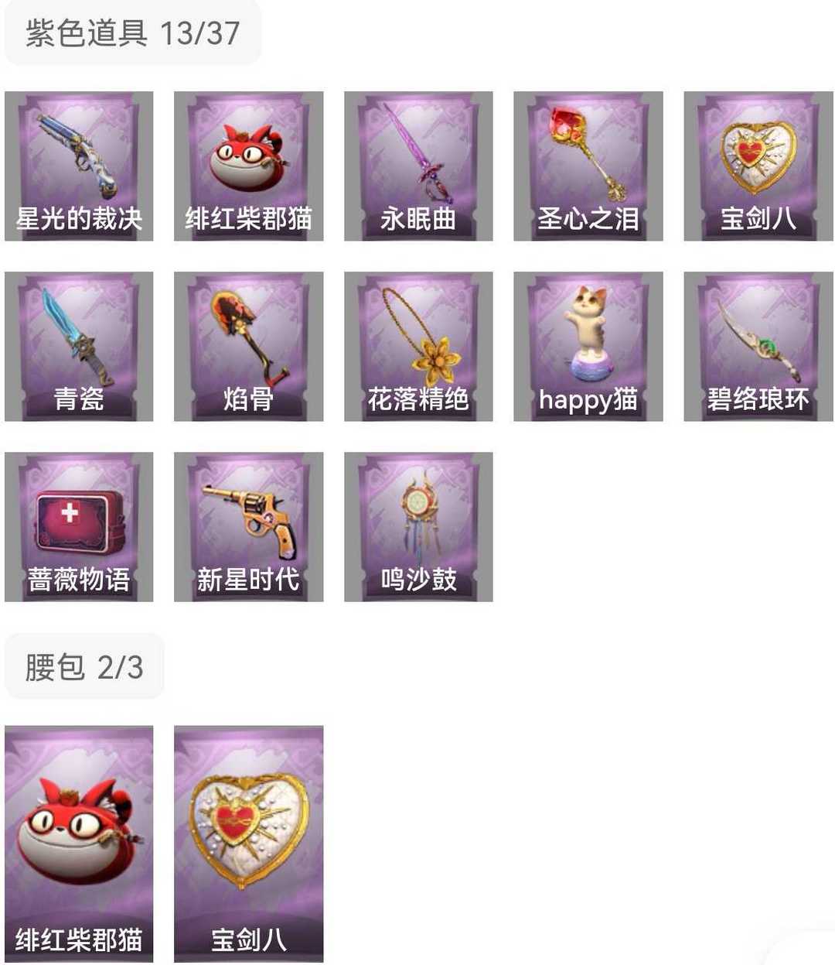Open 绯红柴郡猫 in the purple items grid
835x965 pixels.
point(248,166)
